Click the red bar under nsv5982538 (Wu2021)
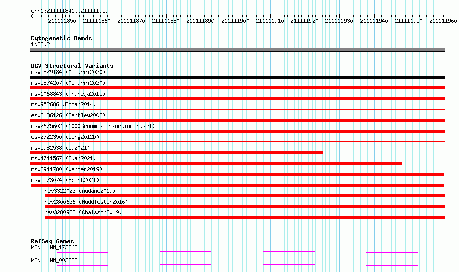This screenshot has height=272, width=459. pyautogui.click(x=176, y=153)
